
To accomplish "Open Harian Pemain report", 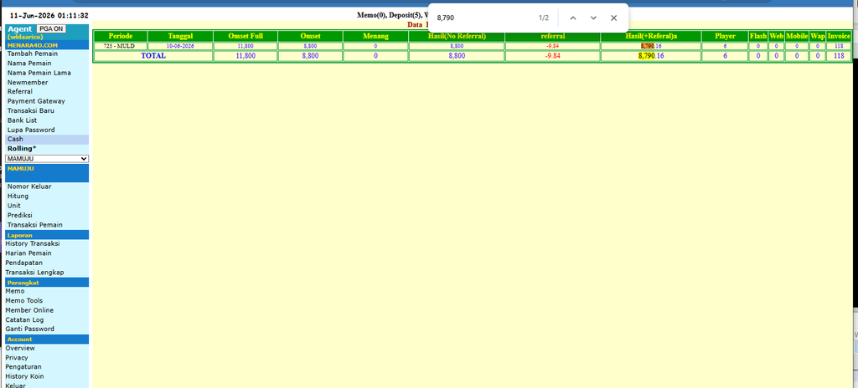I will (28, 253).
